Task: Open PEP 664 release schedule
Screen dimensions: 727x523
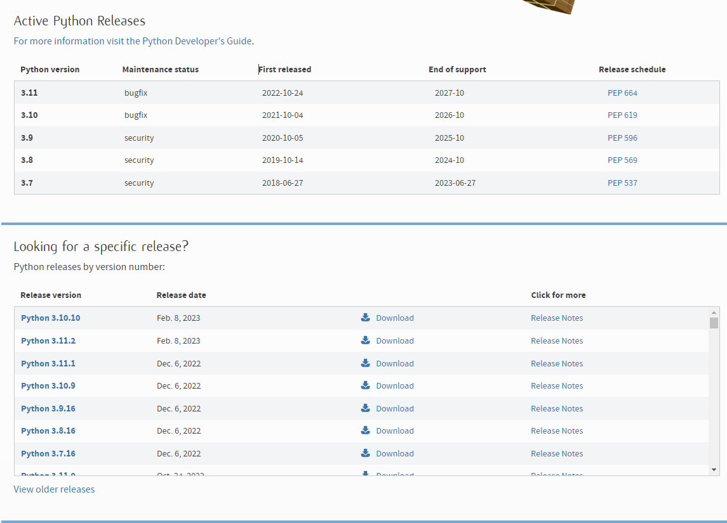Action: (x=622, y=93)
